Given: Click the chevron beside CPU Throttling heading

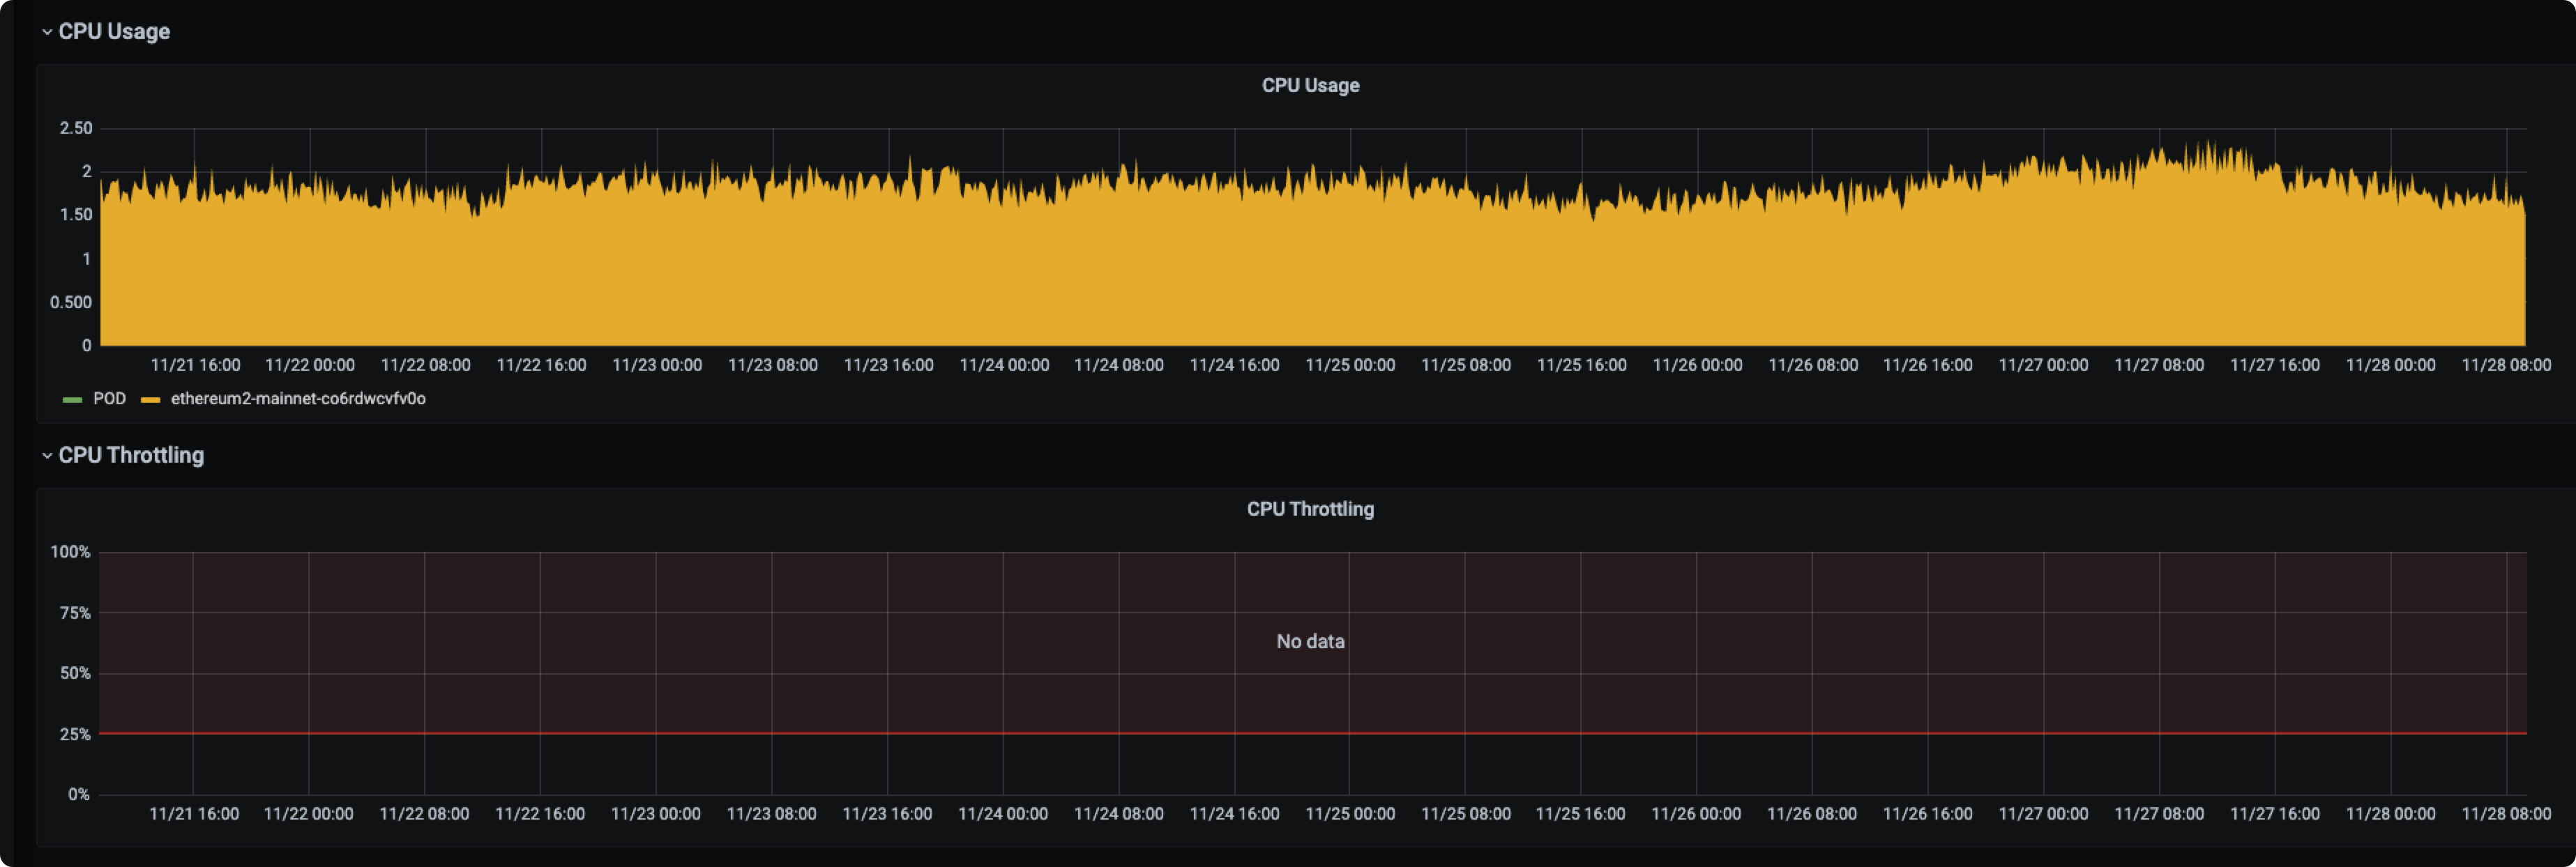Looking at the screenshot, I should tap(45, 456).
